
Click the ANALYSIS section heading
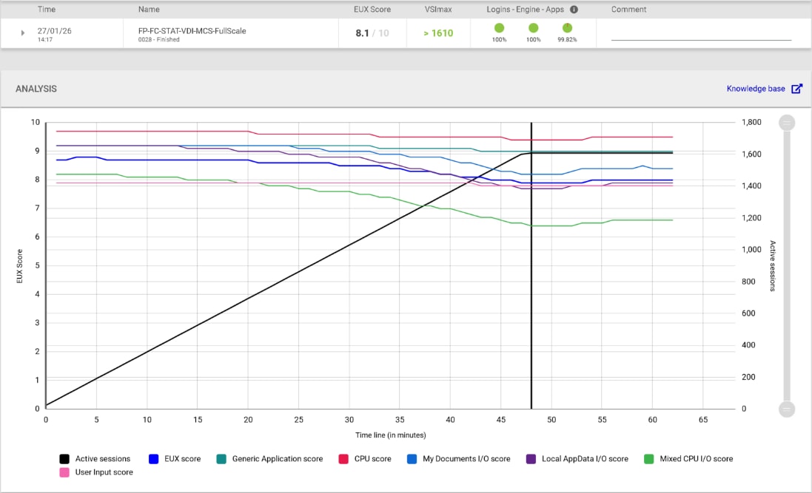tap(36, 89)
